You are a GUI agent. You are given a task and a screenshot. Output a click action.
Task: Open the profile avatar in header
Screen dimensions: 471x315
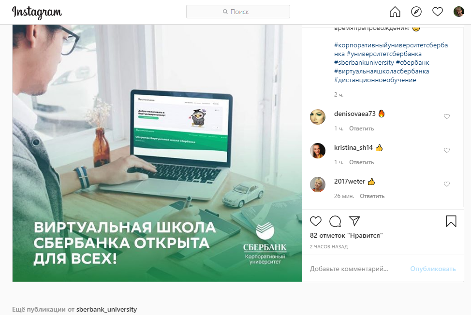pos(459,12)
